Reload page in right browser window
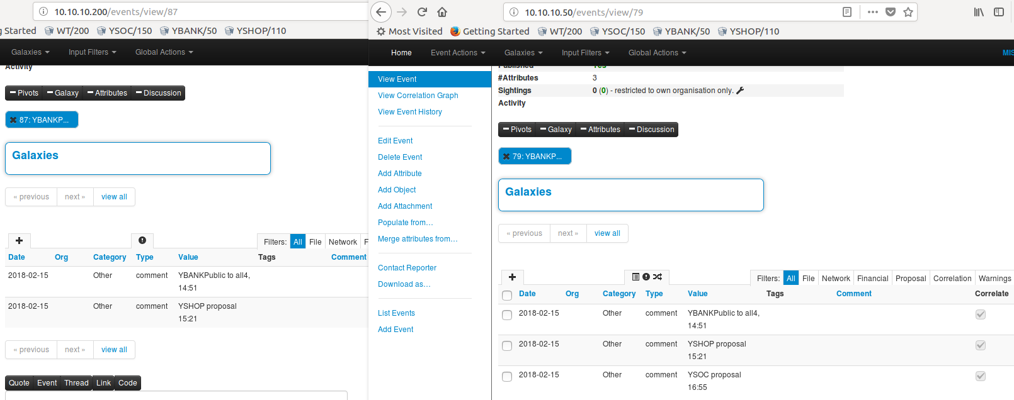 point(422,12)
